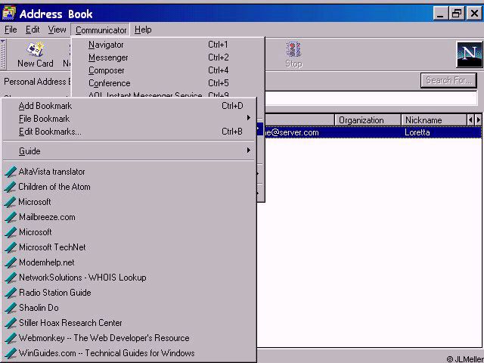Open the Modemhelp.net bookmark

tap(129, 262)
